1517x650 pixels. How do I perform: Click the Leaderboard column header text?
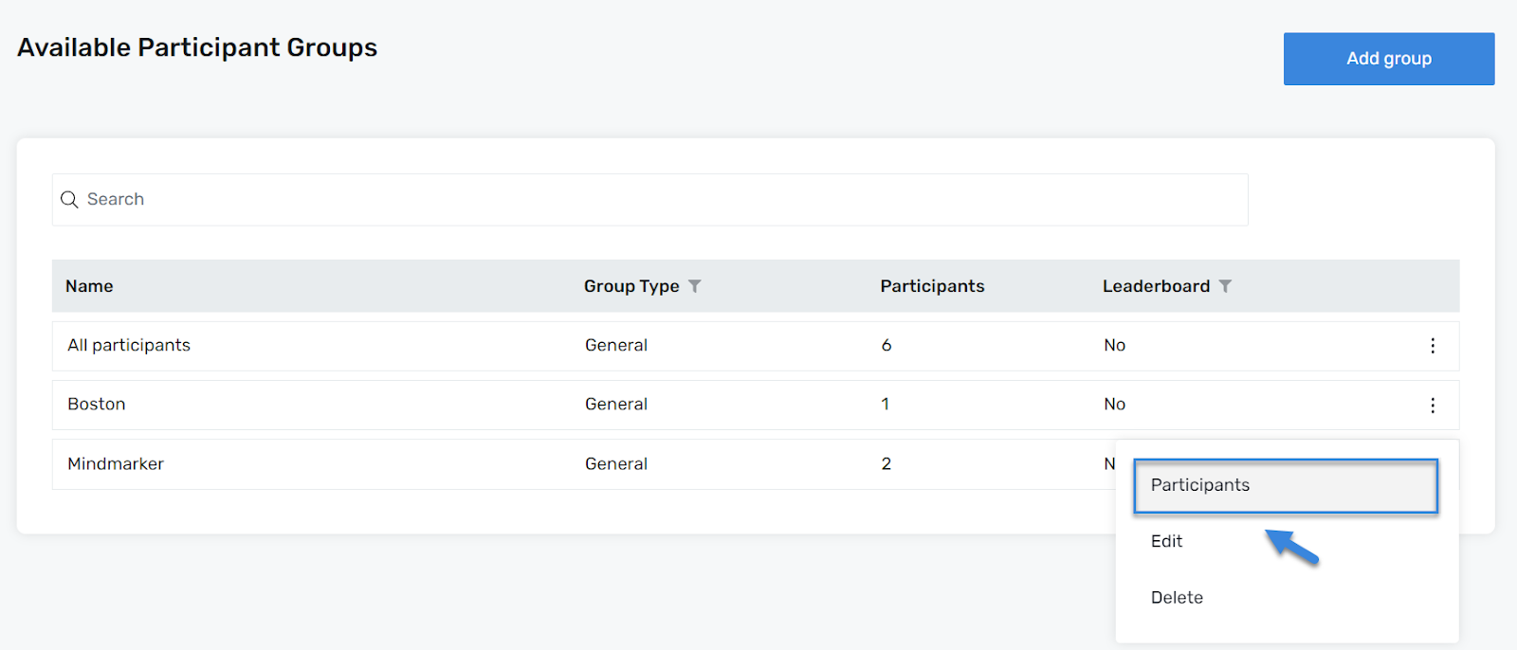1156,286
